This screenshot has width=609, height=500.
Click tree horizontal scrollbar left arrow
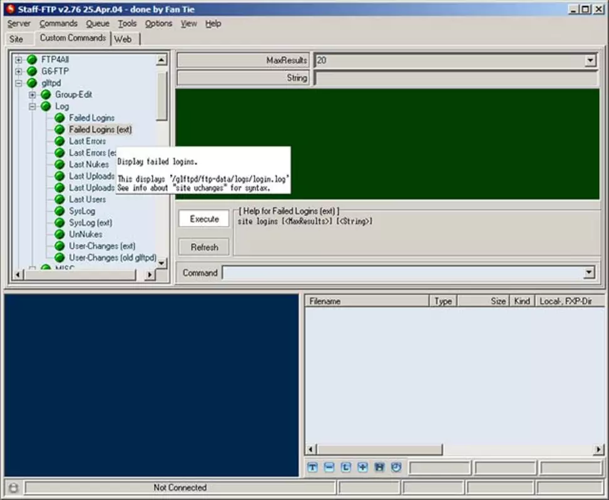click(18, 274)
